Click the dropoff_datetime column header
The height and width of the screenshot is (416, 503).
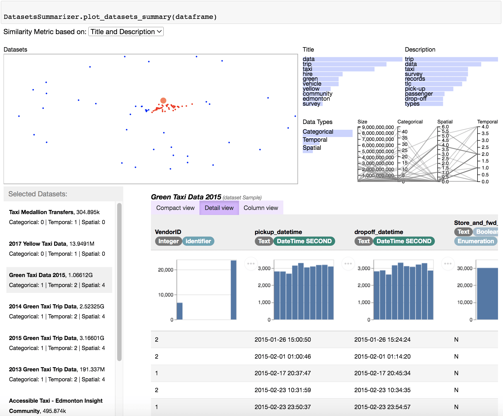(x=379, y=232)
